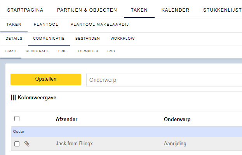The height and width of the screenshot is (155, 242).
Task: Go to Partijen & Objecten tab
Action: coord(87,10)
